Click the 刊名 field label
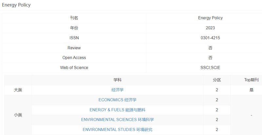This screenshot has height=135, width=262. [74, 18]
